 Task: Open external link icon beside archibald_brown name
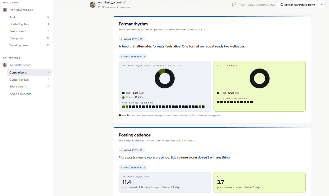pos(125,2)
